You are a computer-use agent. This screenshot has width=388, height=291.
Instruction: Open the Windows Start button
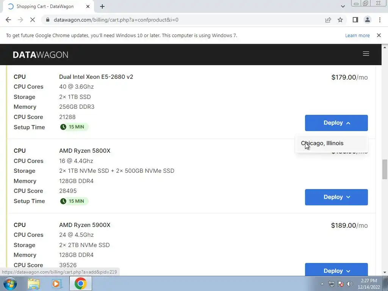[10, 283]
